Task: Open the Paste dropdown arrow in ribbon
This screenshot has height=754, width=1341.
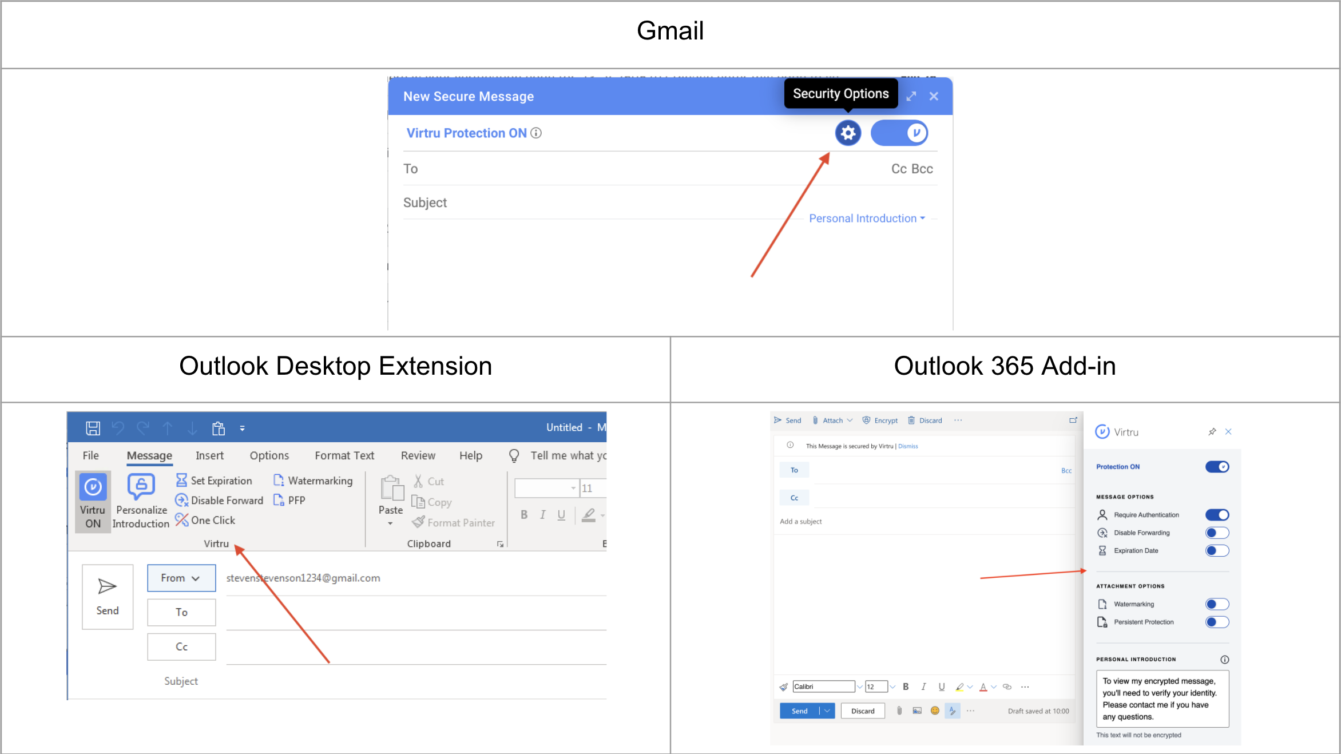Action: pyautogui.click(x=391, y=523)
